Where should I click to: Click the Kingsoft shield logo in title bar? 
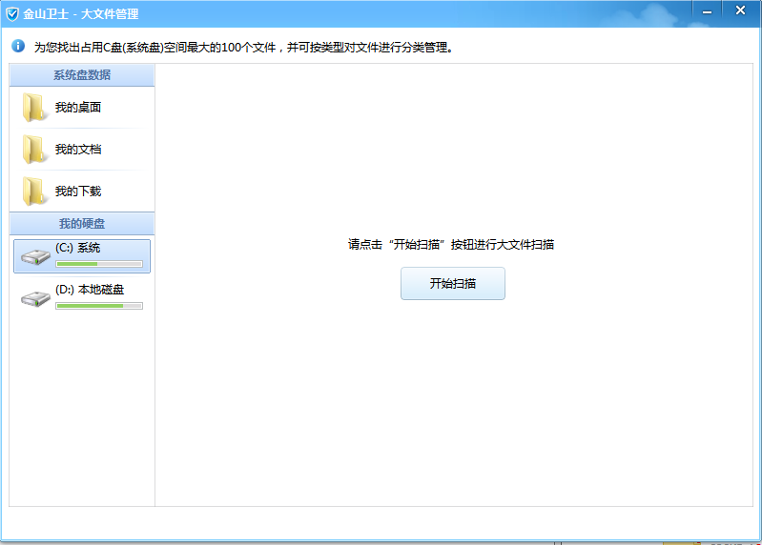tap(12, 13)
